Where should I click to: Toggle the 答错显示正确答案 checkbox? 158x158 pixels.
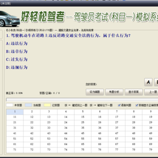pos(137,105)
